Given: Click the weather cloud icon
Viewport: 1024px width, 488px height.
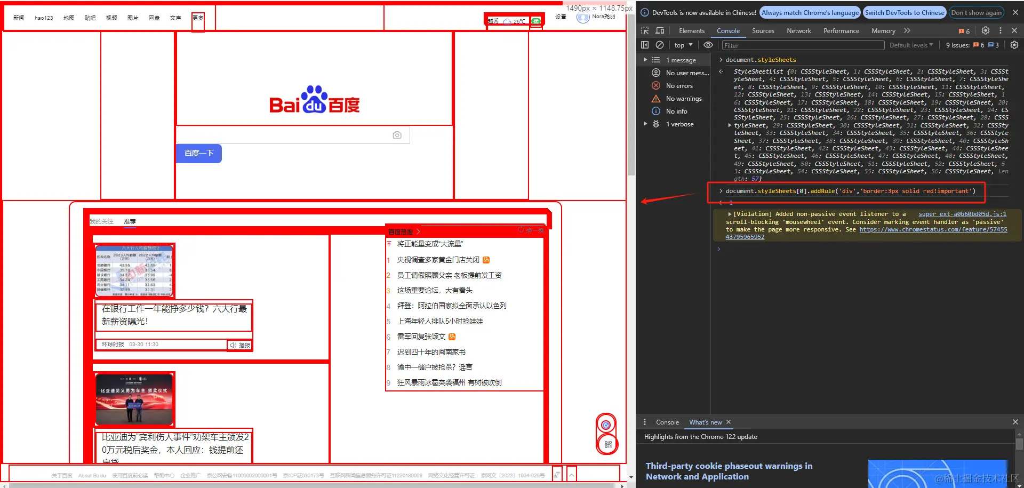Looking at the screenshot, I should [x=507, y=21].
